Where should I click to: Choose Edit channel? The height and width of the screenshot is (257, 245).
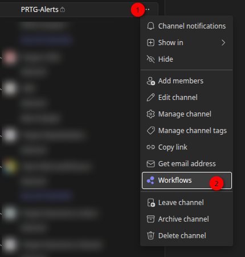[186, 98]
